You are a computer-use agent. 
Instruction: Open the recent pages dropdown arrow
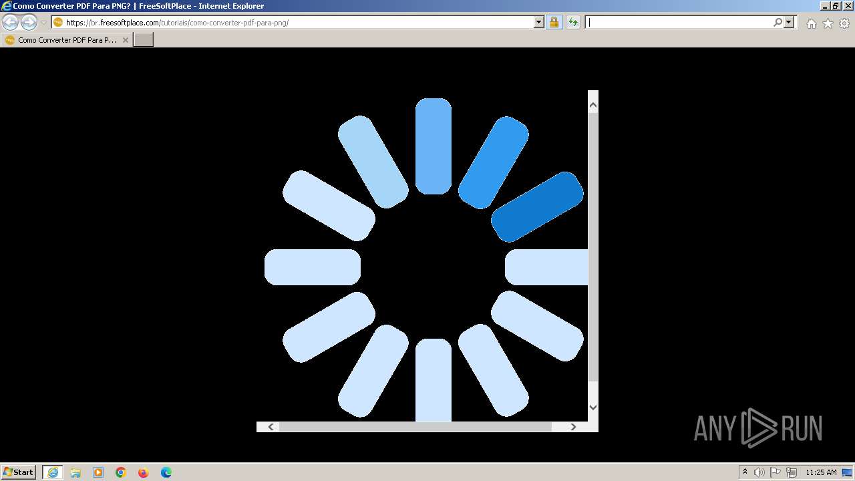click(43, 23)
